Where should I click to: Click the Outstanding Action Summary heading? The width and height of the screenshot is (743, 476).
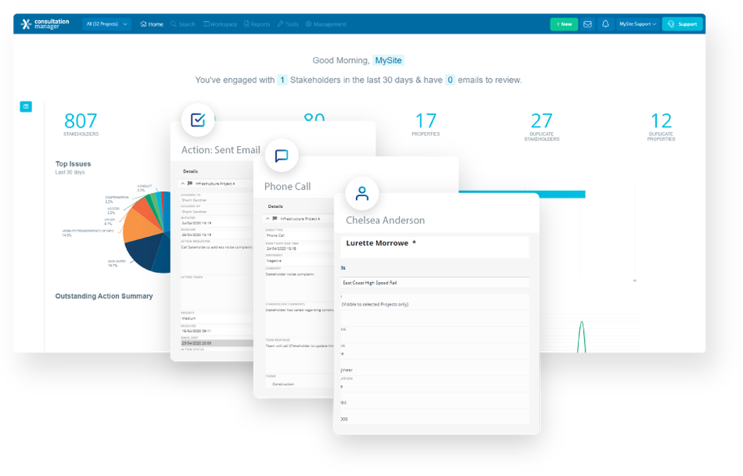pyautogui.click(x=104, y=296)
